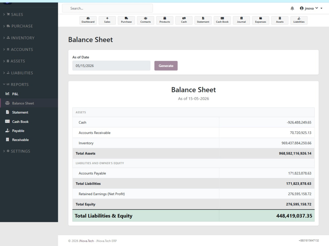
Task: Select Balance Sheet in the sidebar
Action: [x=23, y=103]
